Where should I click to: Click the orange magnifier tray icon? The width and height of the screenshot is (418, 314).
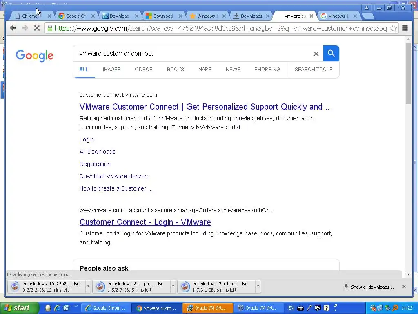click(395, 308)
